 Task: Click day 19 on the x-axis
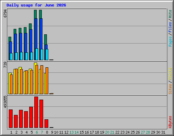point(102,132)
